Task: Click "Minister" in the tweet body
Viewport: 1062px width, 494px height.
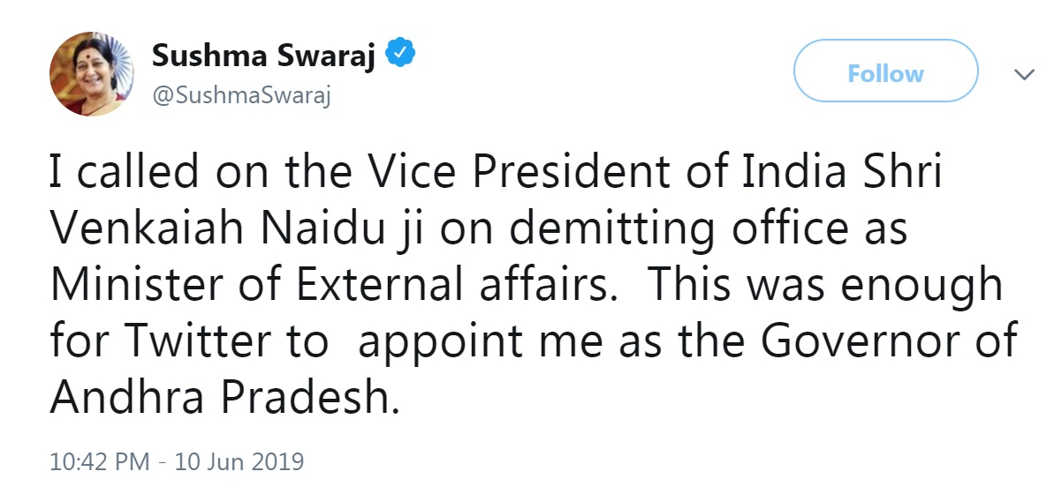Action: (x=142, y=286)
